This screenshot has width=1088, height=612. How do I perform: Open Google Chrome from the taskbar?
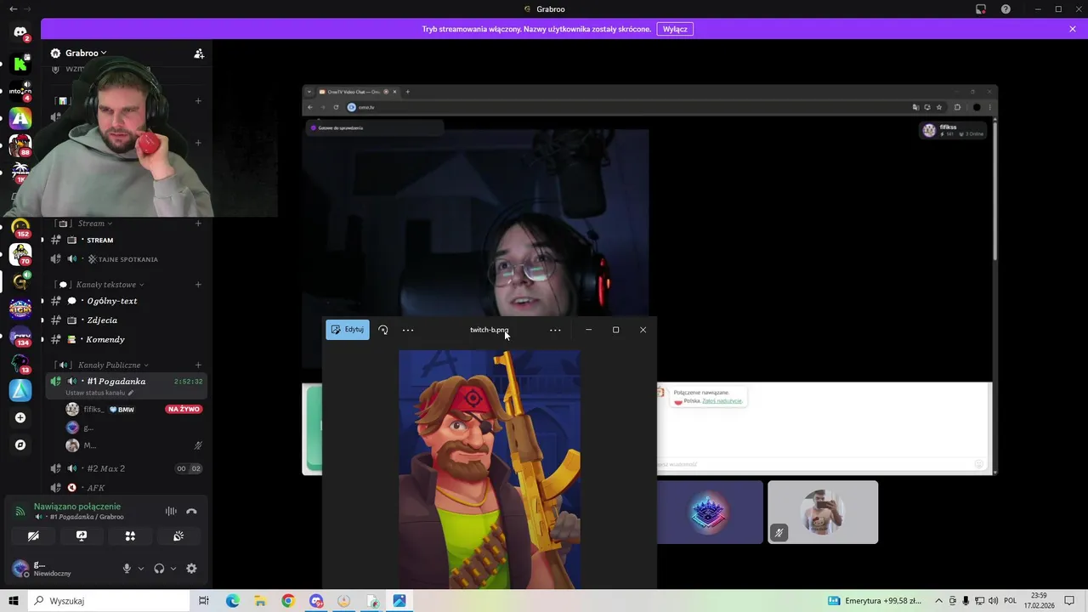(288, 601)
